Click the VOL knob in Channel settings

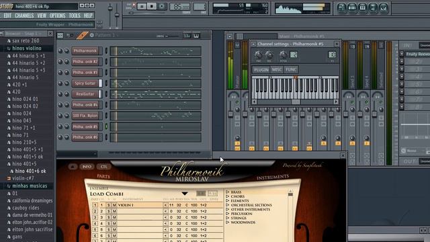click(269, 54)
